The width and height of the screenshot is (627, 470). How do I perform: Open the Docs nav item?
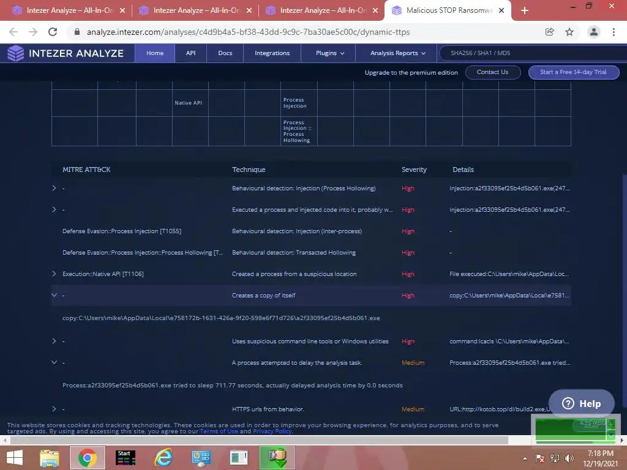[x=225, y=53]
